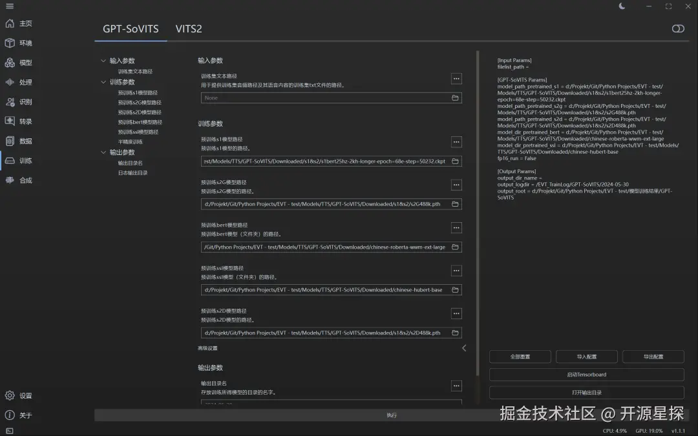This screenshot has width=698, height=436.
Task: Open the hamburger menu icon
Action: [x=9, y=6]
